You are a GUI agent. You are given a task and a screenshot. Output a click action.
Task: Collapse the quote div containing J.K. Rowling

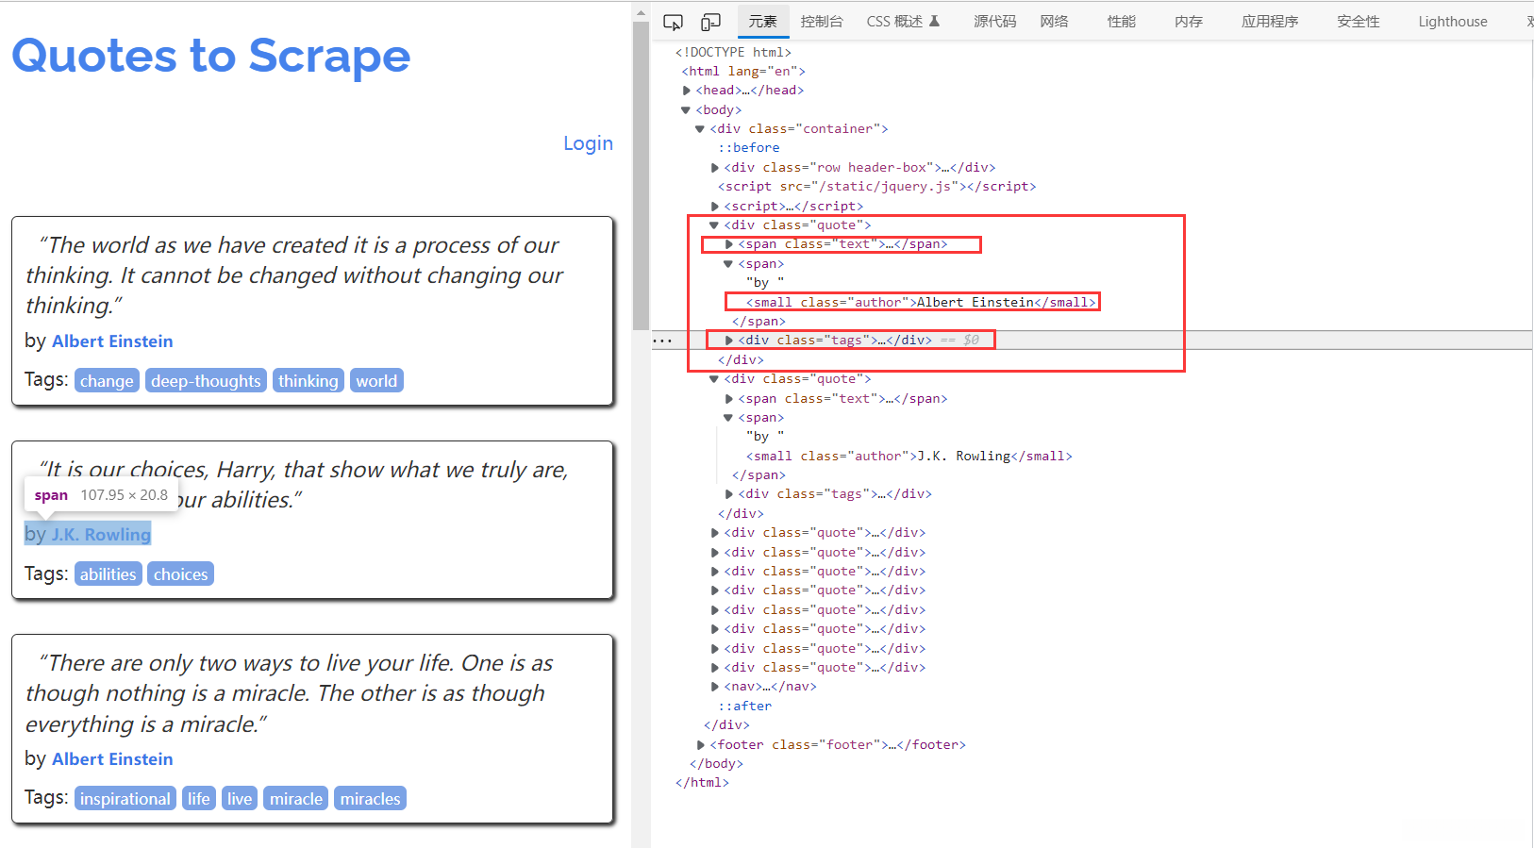[714, 379]
